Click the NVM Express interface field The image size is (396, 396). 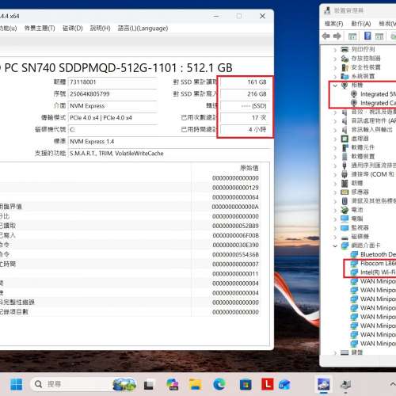pyautogui.click(x=112, y=106)
